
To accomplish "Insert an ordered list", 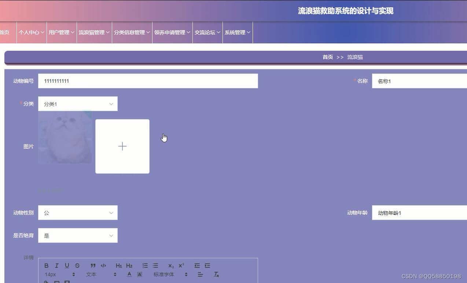I will click(145, 265).
